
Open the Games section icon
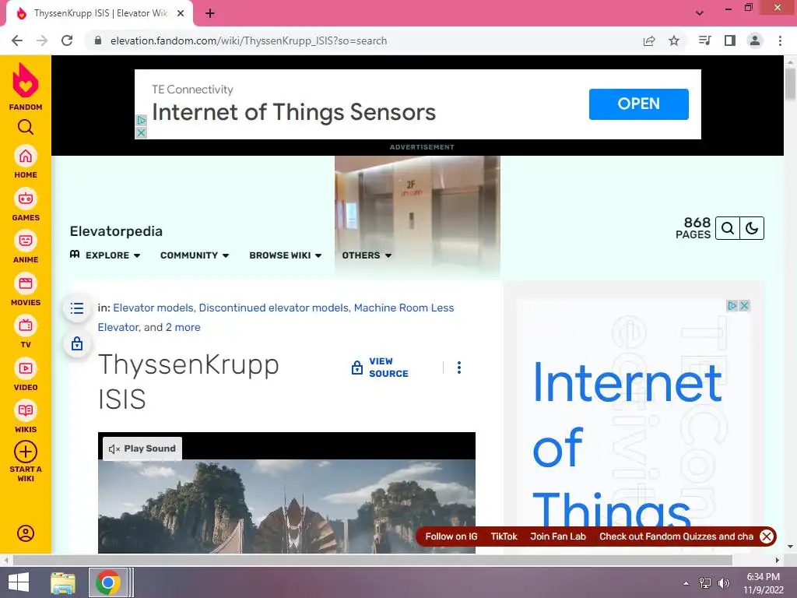pyautogui.click(x=26, y=205)
